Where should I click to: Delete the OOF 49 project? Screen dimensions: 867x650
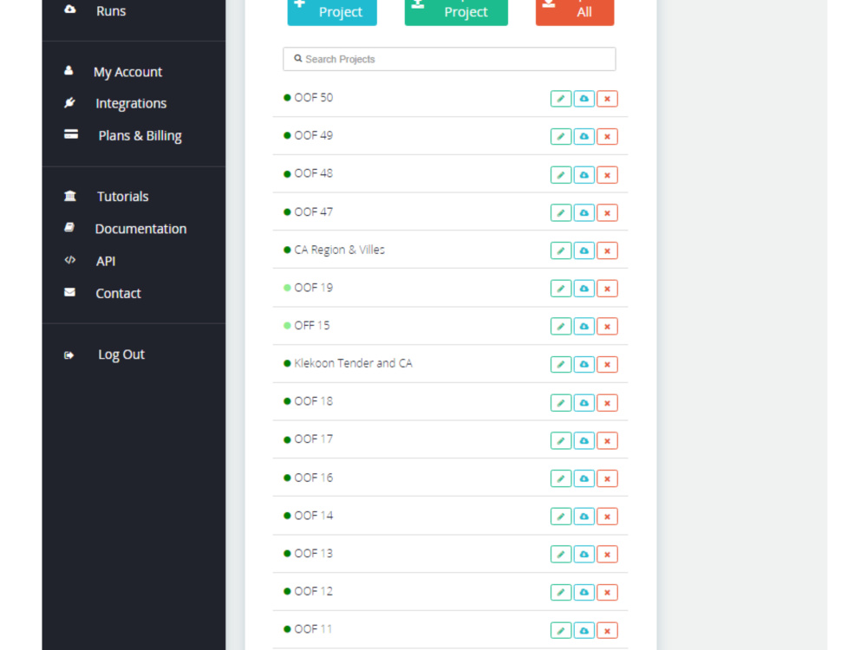607,137
